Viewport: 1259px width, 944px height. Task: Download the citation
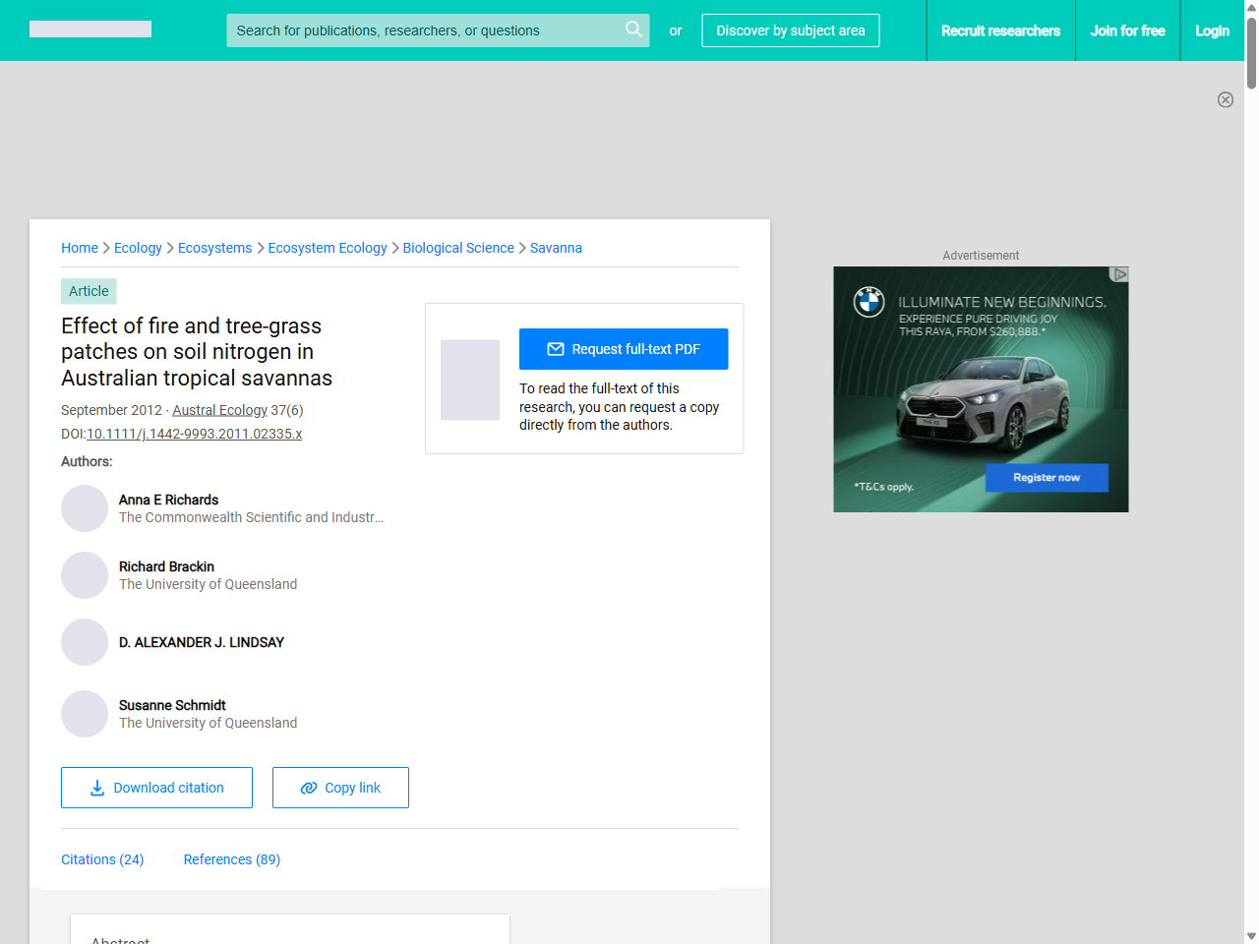pyautogui.click(x=156, y=788)
